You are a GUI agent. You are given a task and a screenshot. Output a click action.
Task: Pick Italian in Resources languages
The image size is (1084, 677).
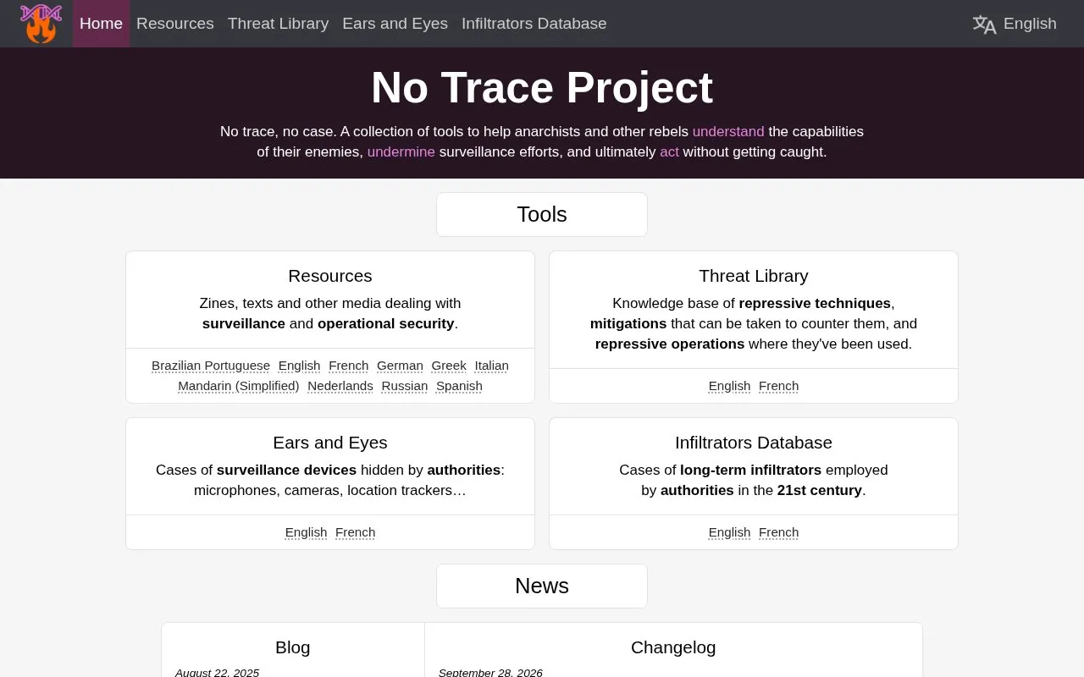[491, 366]
